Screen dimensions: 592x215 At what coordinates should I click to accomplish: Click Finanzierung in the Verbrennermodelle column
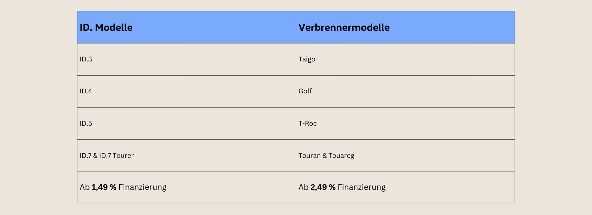pyautogui.click(x=361, y=187)
